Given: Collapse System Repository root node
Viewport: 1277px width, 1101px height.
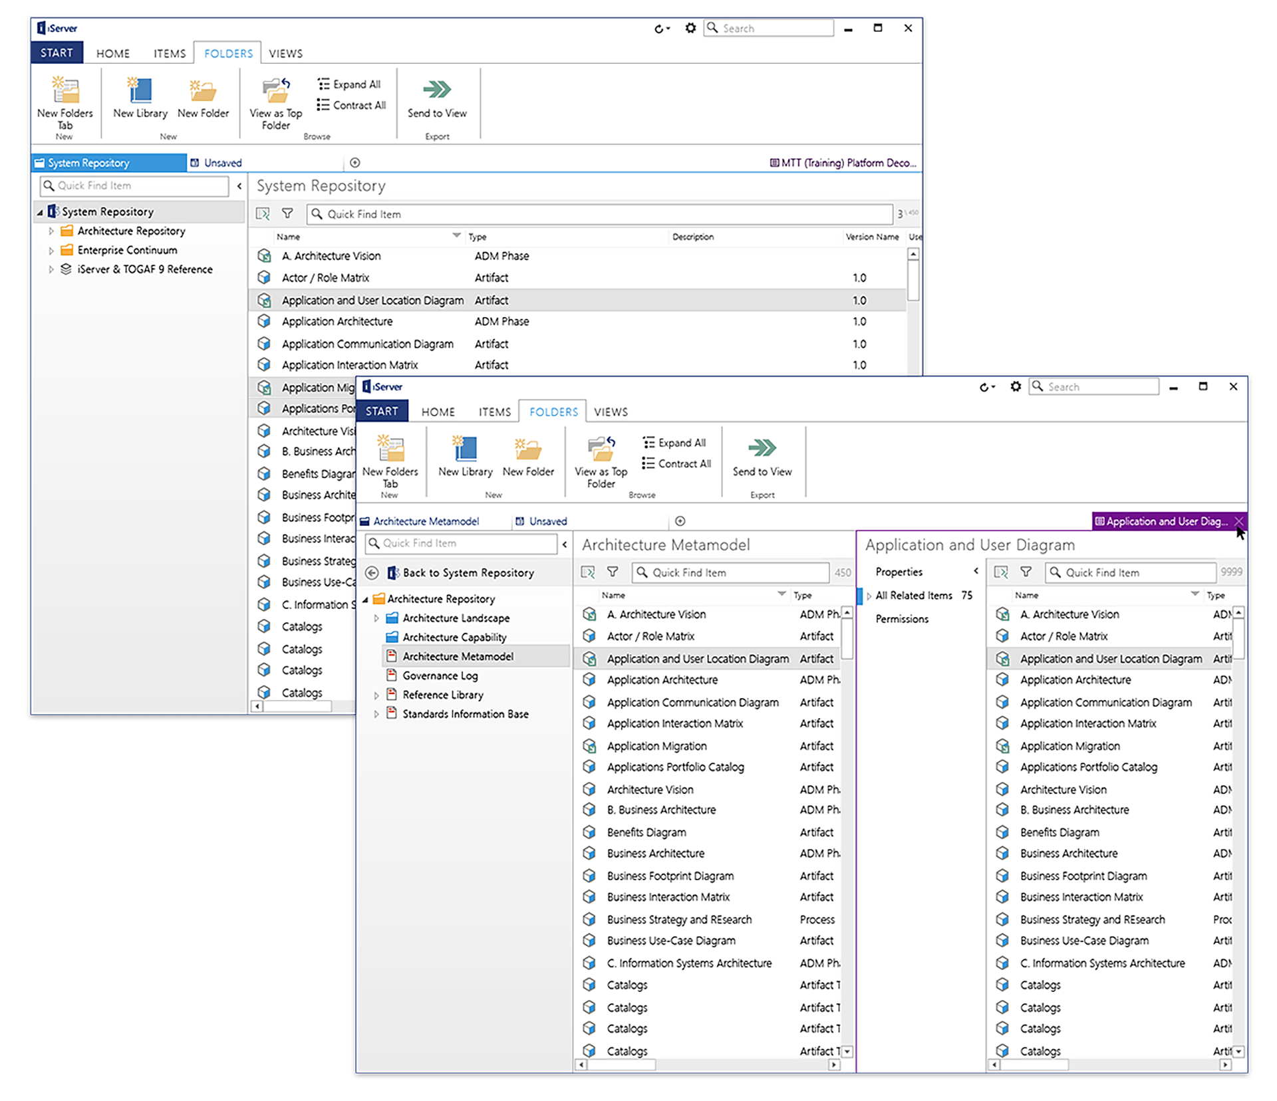Looking at the screenshot, I should click(x=40, y=212).
